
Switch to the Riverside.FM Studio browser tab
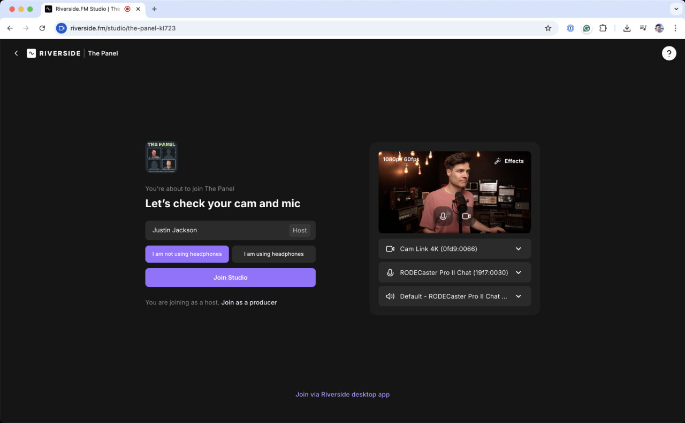click(x=86, y=9)
